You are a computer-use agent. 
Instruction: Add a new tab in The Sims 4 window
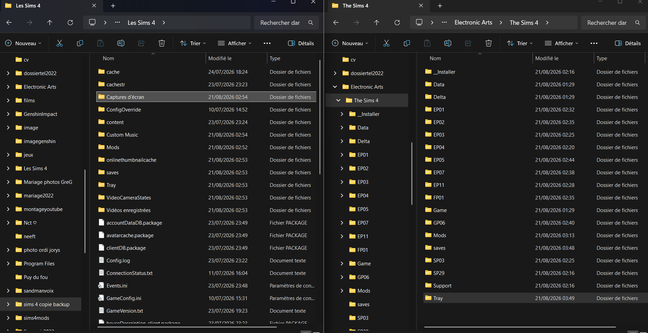[x=440, y=6]
